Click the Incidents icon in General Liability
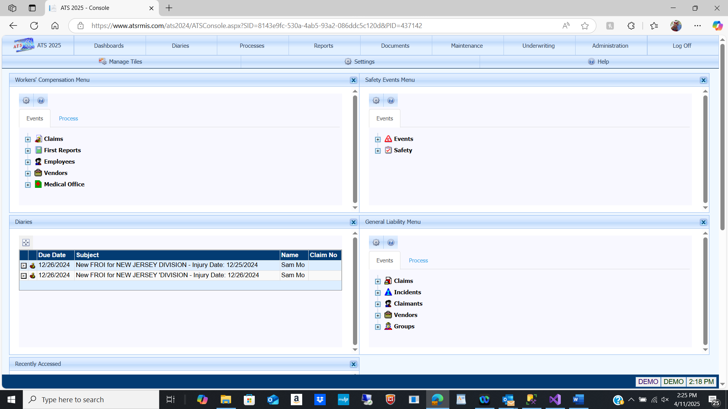Viewport: 728px width, 409px height. [388, 292]
